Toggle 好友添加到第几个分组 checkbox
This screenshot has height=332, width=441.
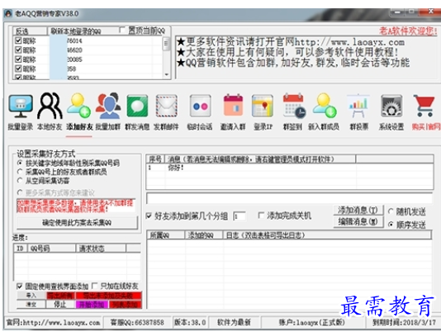[x=149, y=216]
